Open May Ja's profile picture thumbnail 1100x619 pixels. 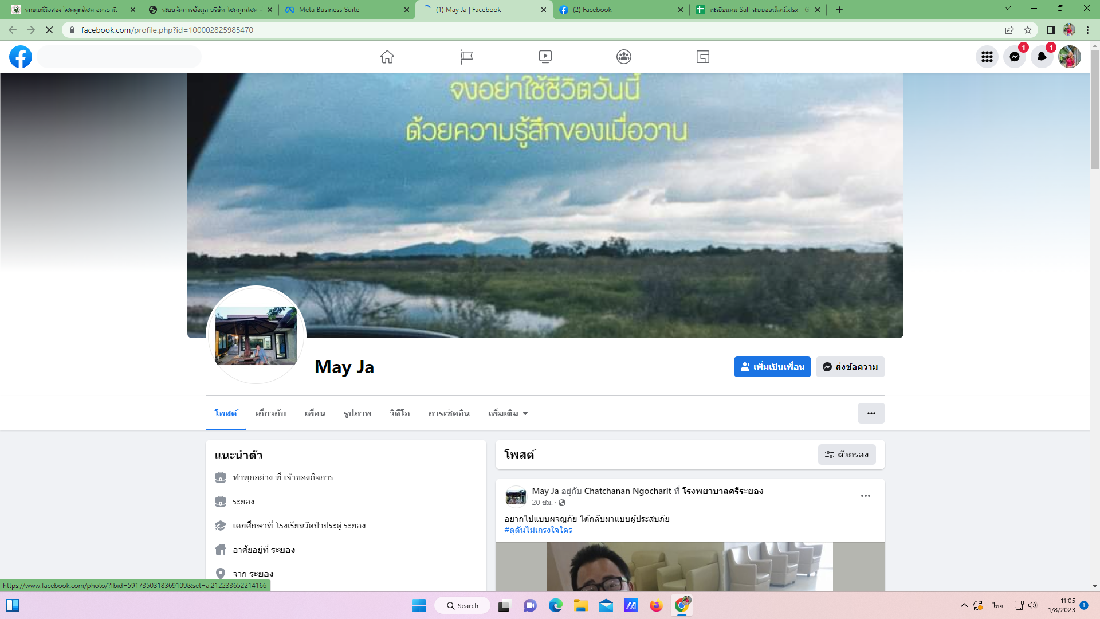[x=256, y=335]
